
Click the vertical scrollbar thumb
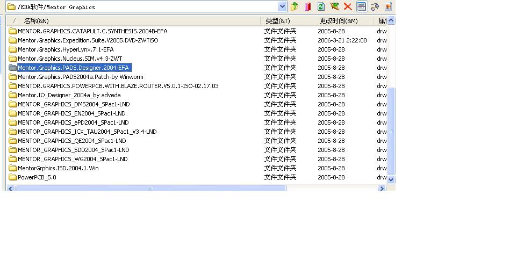tap(391, 131)
